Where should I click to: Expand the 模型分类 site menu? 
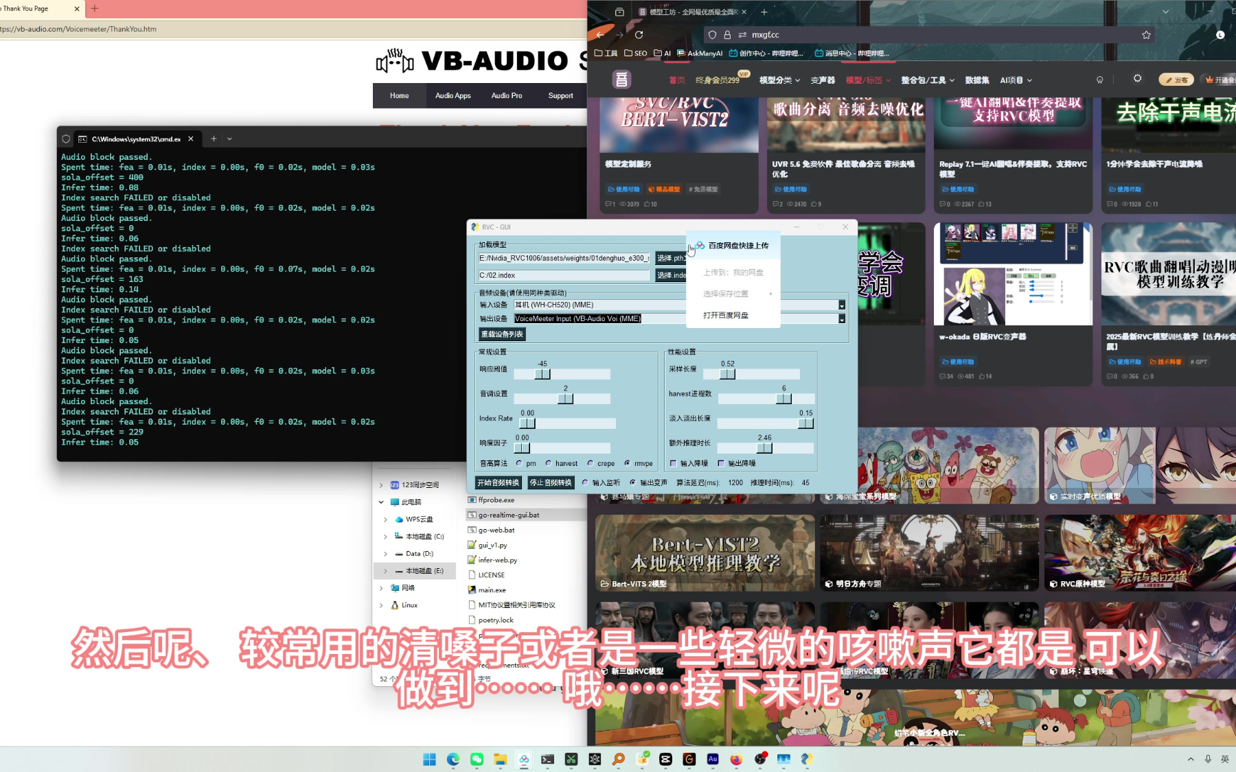coord(779,80)
